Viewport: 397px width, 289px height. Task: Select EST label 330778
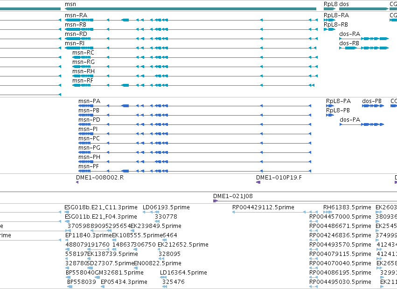[x=166, y=217]
